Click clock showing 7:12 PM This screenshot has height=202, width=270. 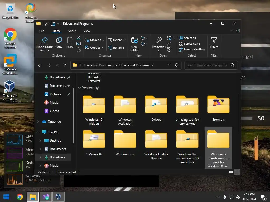point(249,194)
